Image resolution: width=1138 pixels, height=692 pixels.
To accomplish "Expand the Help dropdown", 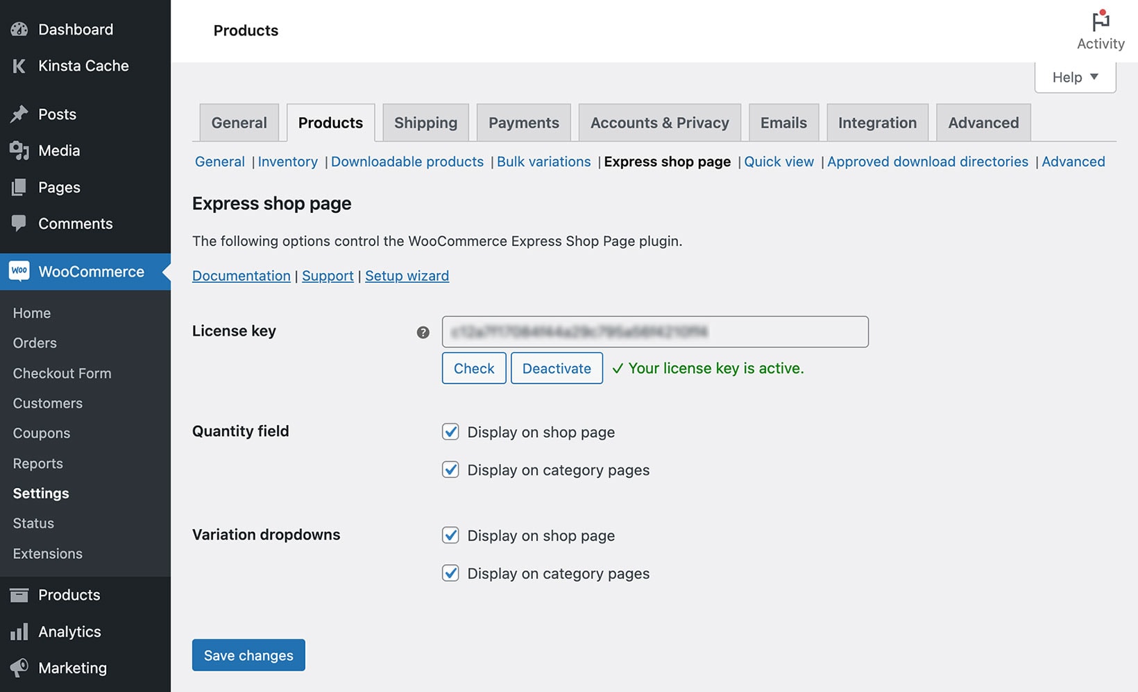I will click(x=1074, y=77).
